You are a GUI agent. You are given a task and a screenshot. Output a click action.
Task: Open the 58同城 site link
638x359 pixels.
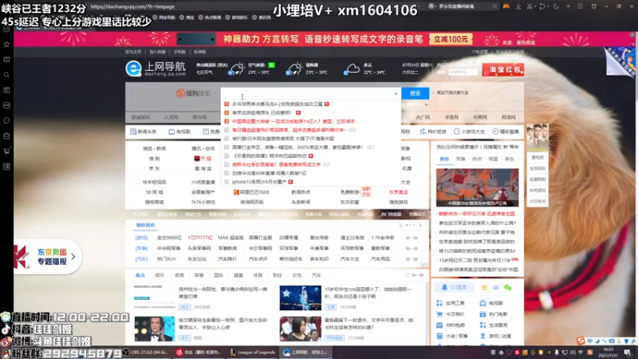154,191
